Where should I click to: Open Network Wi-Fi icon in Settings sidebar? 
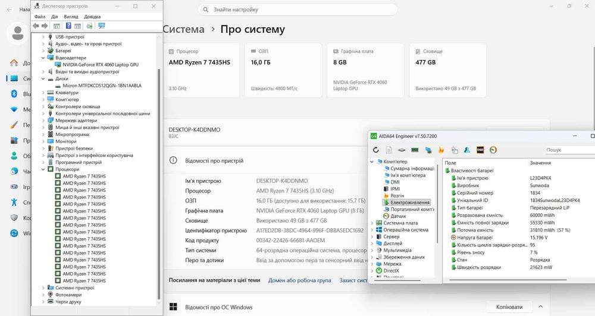click(x=14, y=109)
